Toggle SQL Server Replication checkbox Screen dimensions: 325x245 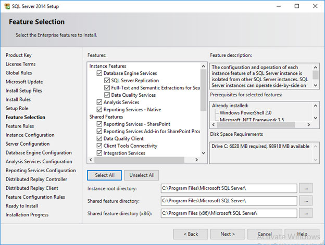coord(107,81)
